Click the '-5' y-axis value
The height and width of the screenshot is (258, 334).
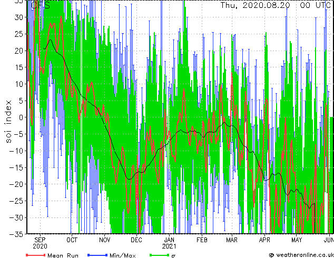[18, 134]
